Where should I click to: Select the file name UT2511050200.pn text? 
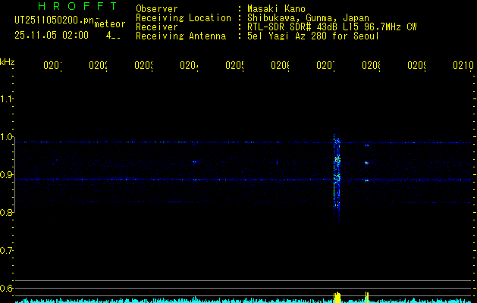click(x=55, y=20)
